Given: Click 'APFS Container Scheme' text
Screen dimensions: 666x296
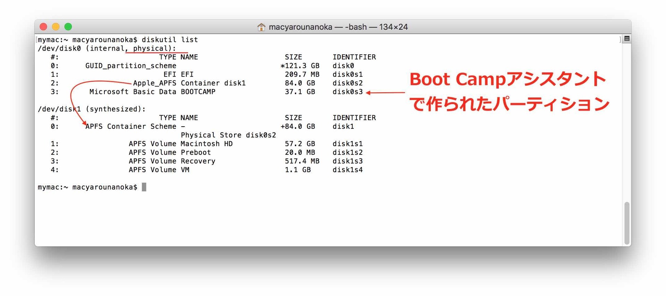Looking at the screenshot, I should (131, 126).
